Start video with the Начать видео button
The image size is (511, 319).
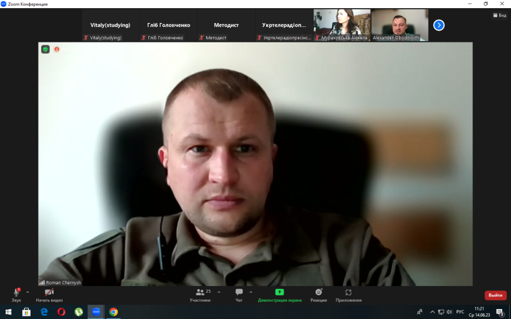click(x=49, y=295)
